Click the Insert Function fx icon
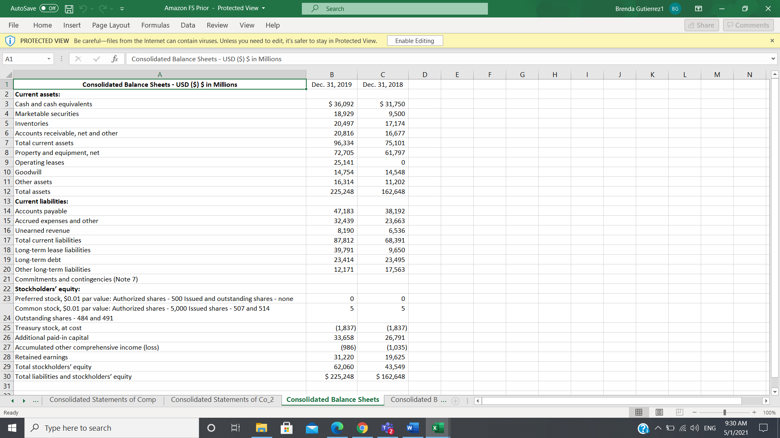Screen dimensions: 780x438 point(115,59)
